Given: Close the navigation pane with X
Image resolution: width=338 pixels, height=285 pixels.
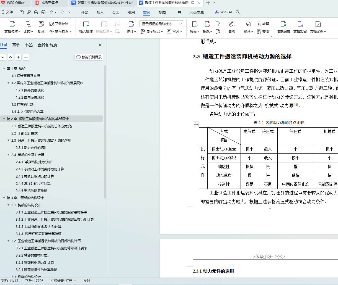Looking at the screenshot, I should pos(100,45).
